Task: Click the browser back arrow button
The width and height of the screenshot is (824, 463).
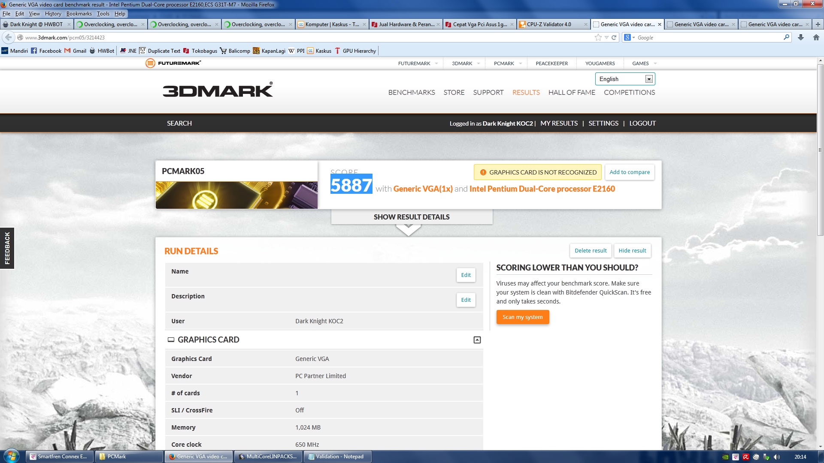Action: (8, 37)
